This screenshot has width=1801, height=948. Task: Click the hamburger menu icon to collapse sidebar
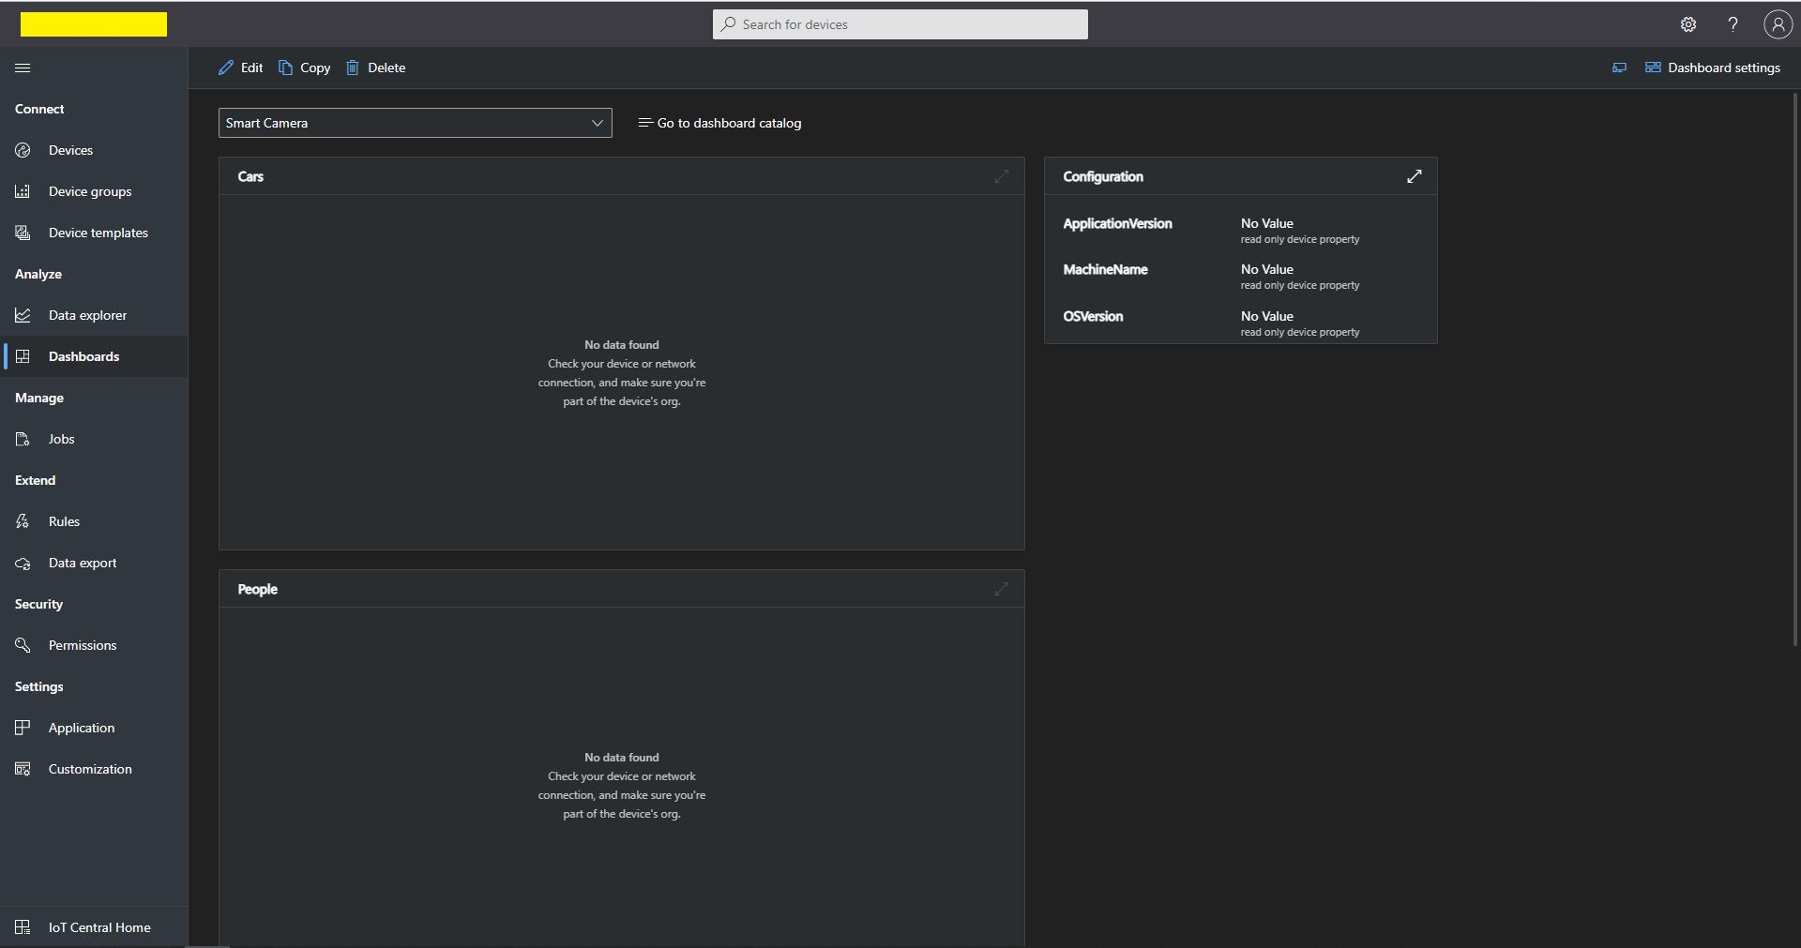point(23,68)
